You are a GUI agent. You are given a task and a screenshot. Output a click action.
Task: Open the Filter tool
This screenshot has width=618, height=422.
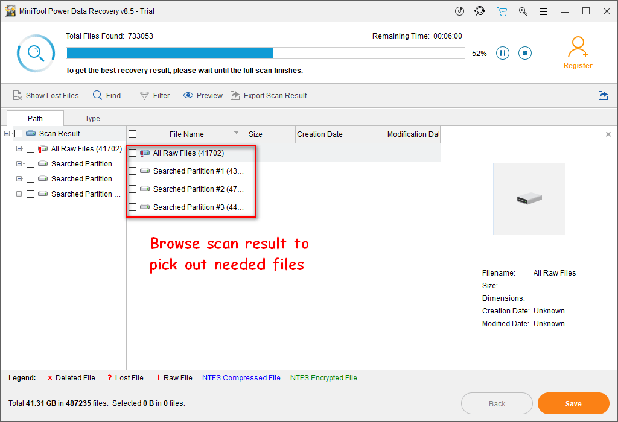click(x=155, y=96)
